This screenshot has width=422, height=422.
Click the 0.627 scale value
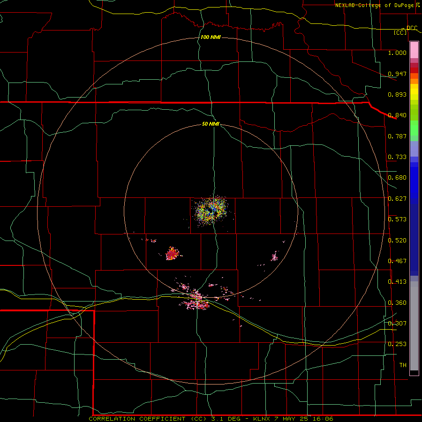[x=397, y=199]
